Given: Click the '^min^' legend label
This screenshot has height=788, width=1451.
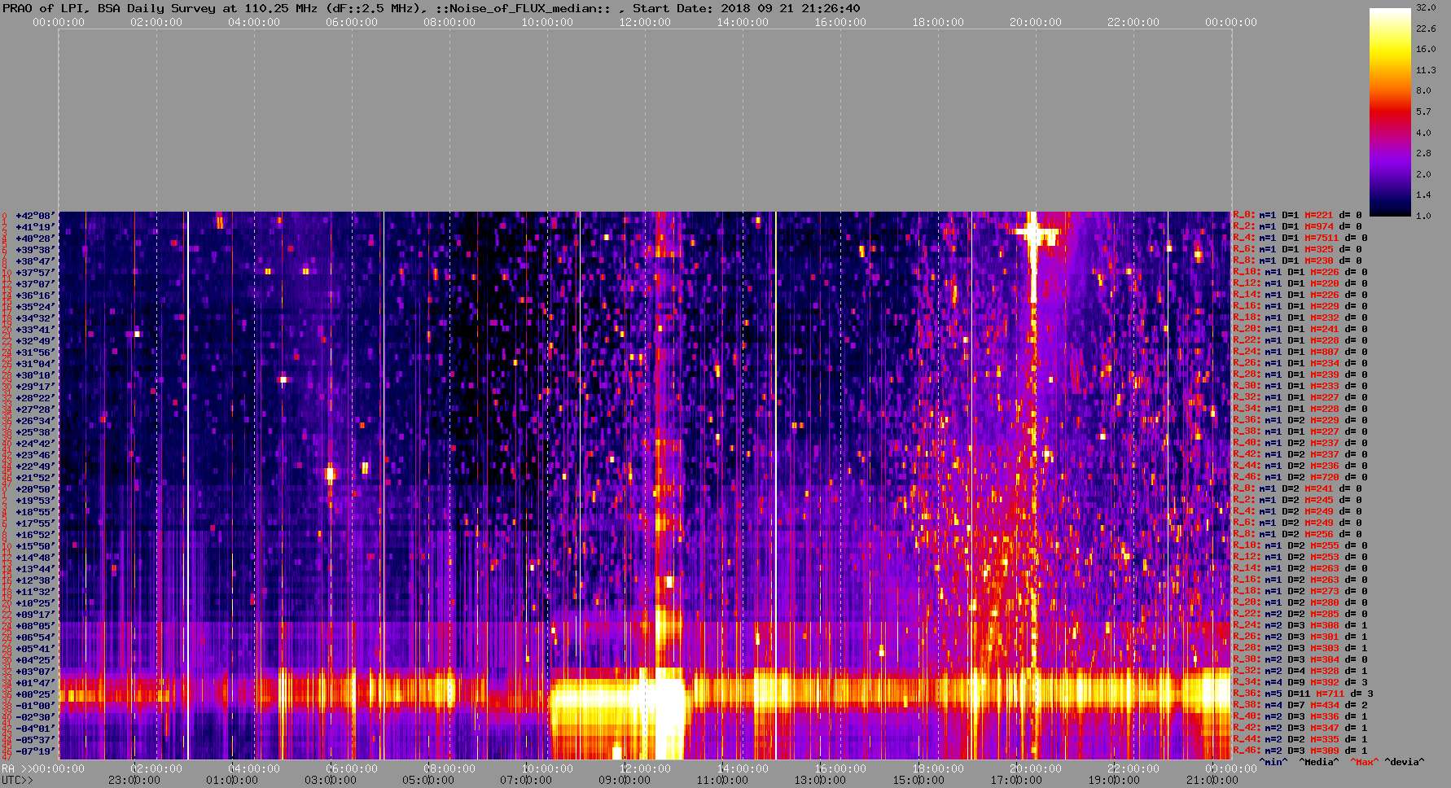Looking at the screenshot, I should pos(1273,762).
